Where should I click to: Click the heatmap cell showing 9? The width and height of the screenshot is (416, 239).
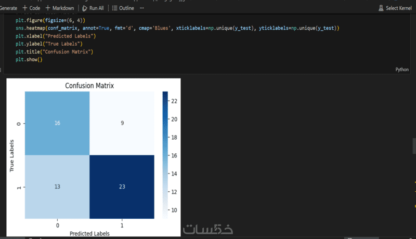tap(122, 123)
